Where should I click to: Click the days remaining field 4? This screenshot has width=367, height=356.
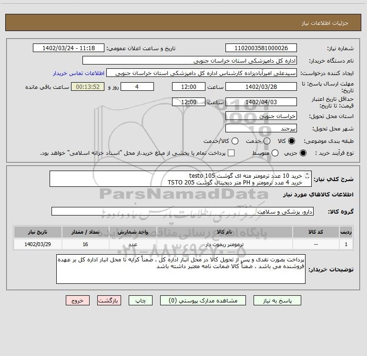[x=137, y=87]
